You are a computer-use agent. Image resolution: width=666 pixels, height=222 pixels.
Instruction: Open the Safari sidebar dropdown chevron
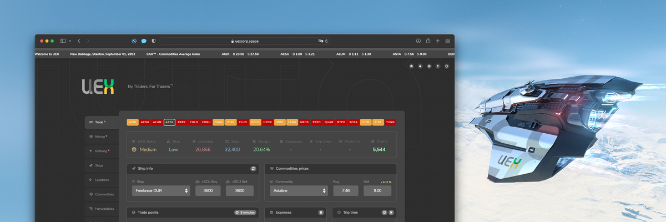pyautogui.click(x=70, y=41)
